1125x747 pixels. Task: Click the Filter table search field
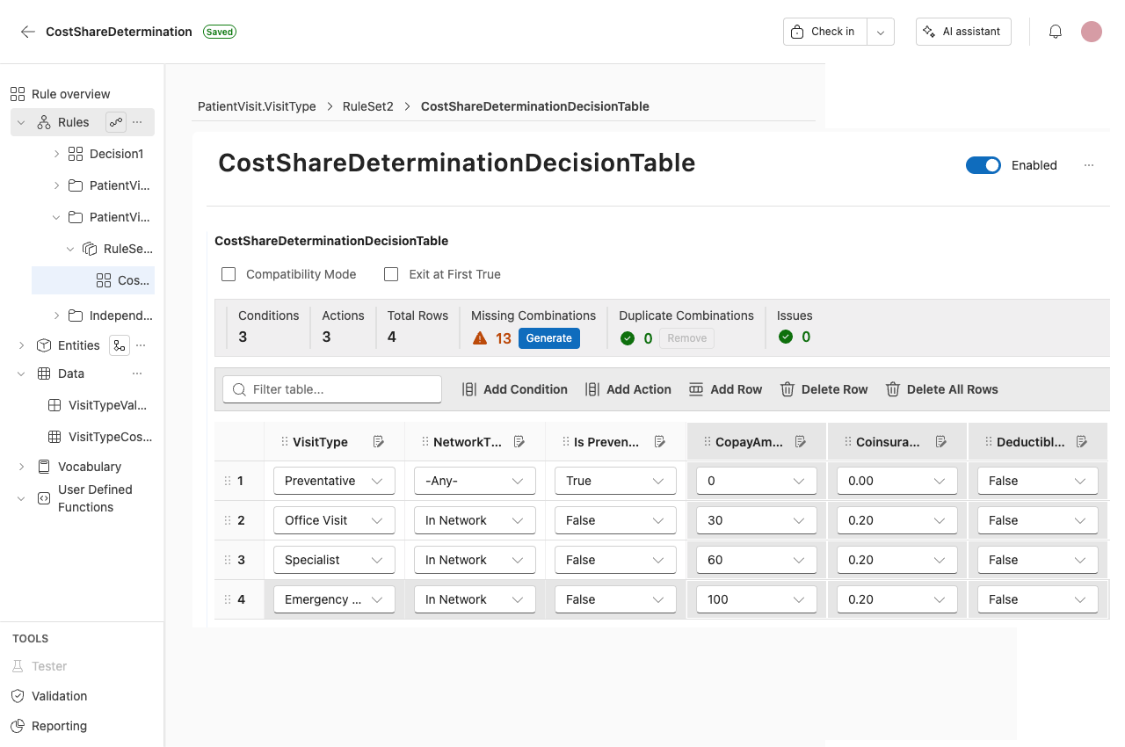point(331,389)
